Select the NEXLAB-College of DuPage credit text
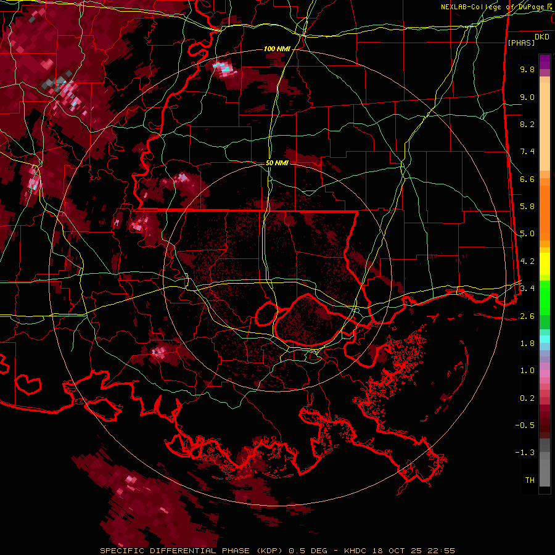Image resolution: width=555 pixels, height=555 pixels. click(496, 7)
